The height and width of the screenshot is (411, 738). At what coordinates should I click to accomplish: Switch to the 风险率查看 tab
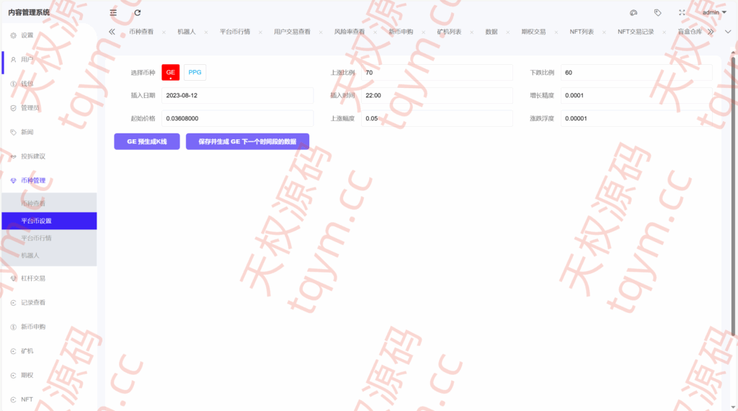pyautogui.click(x=350, y=32)
